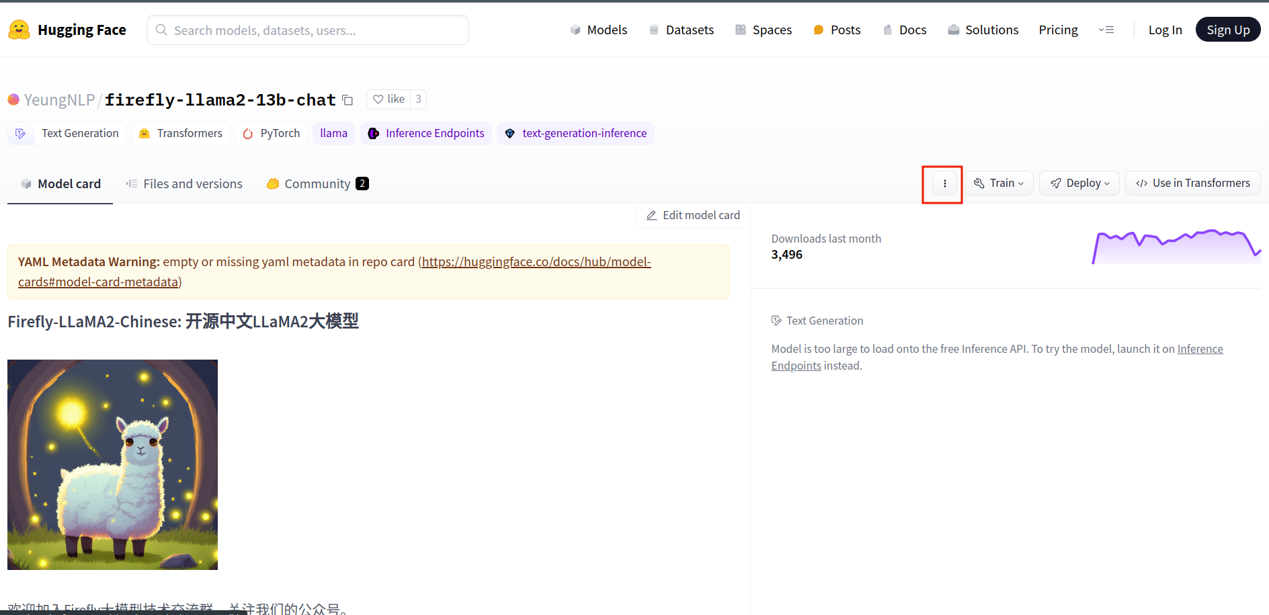The image size is (1269, 615).
Task: Open the Models page
Action: click(598, 30)
